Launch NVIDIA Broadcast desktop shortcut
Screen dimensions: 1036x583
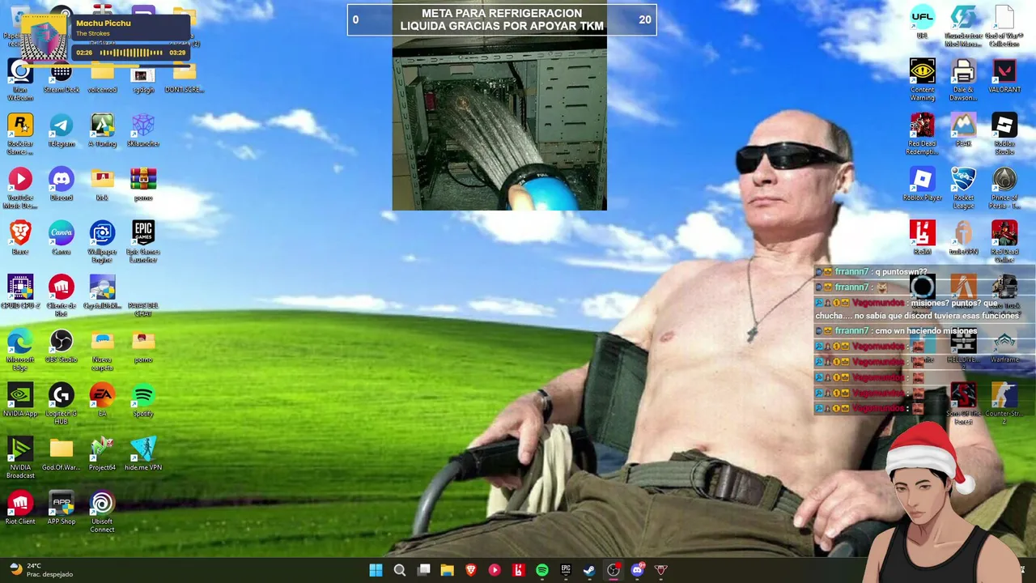click(x=20, y=458)
